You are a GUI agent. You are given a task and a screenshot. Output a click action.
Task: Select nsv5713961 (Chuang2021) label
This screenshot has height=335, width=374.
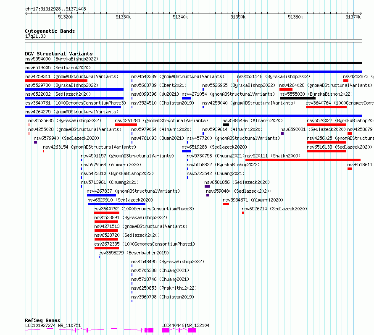[x=110, y=182]
